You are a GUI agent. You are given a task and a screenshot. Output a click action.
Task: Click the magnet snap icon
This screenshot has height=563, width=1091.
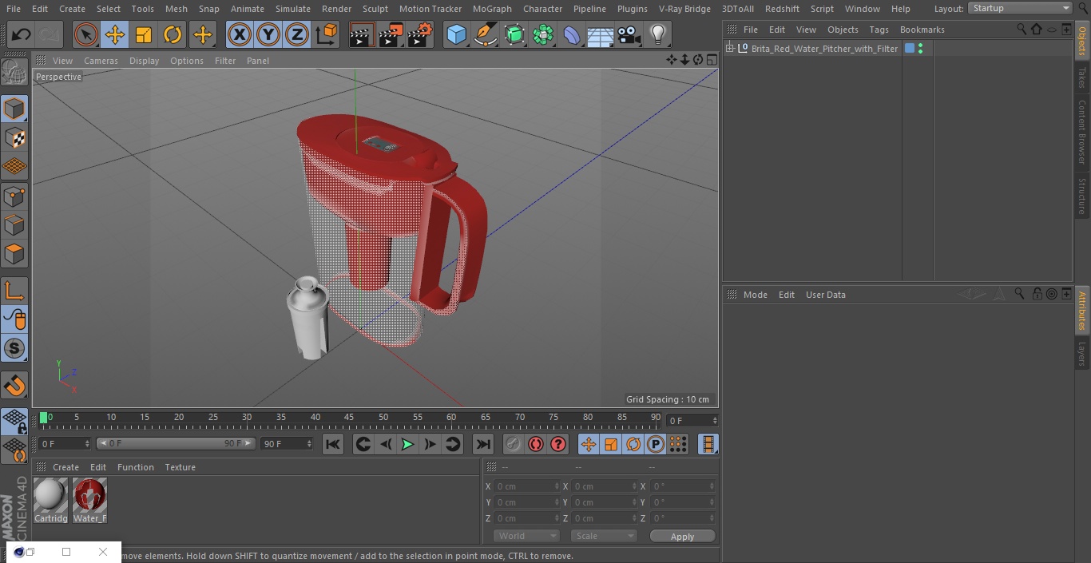click(x=14, y=386)
